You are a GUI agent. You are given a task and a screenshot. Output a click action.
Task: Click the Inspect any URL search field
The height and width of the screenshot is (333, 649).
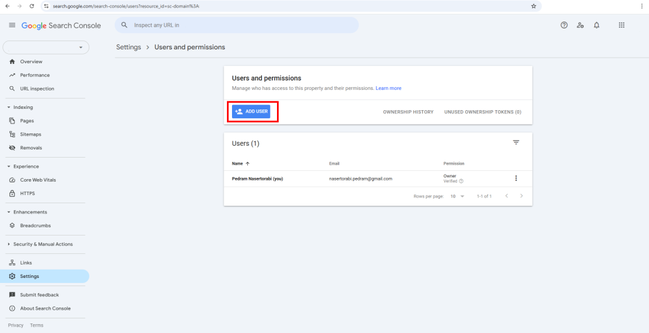pos(241,25)
